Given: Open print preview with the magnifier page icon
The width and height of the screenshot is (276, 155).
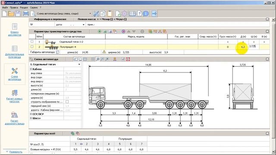Looking at the screenshot, I should click(x=33, y=13).
